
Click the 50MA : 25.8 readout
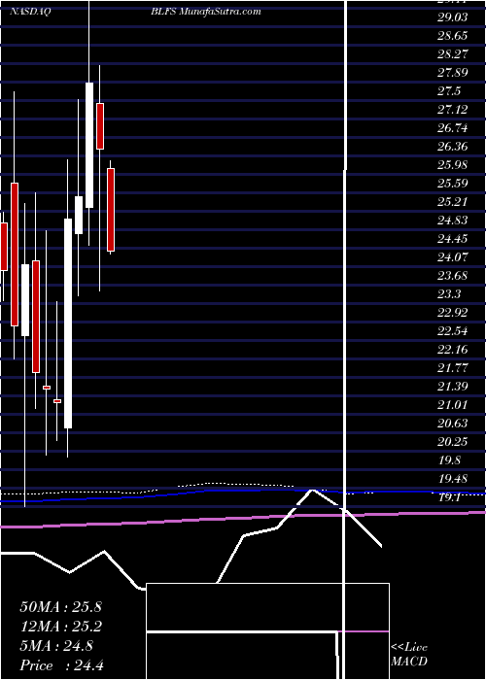coord(60,607)
